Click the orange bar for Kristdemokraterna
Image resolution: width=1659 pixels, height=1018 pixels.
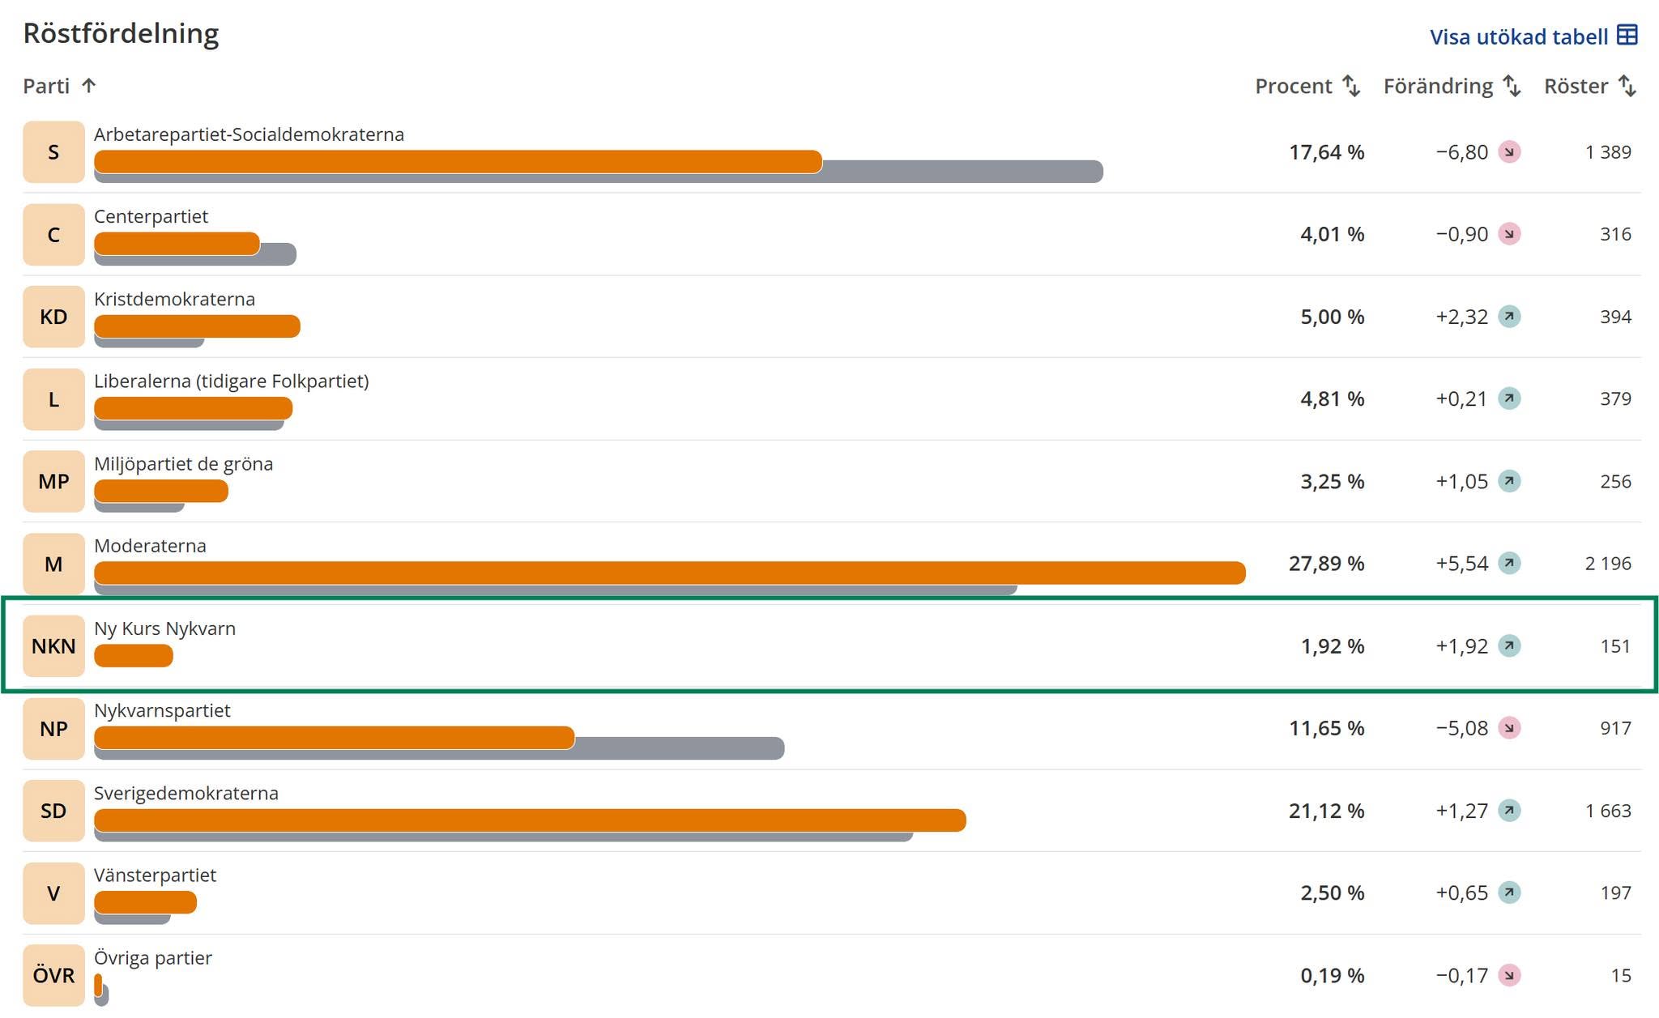197,326
